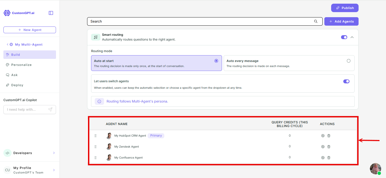The width and height of the screenshot is (386, 178).
Task: Open settings for My Confluence Agent
Action: pyautogui.click(x=323, y=158)
